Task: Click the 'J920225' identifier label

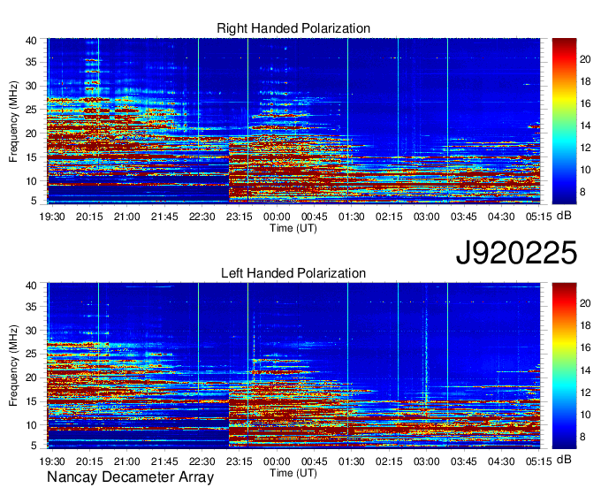Action: (x=516, y=253)
